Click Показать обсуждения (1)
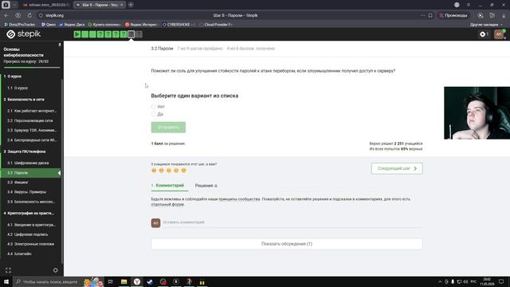 click(x=287, y=244)
